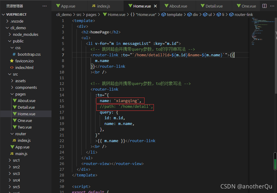277x193 pixels.
Task: Collapse the VUEPROJECT root folder
Action: [3, 14]
